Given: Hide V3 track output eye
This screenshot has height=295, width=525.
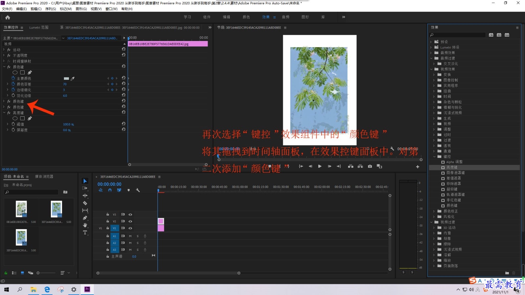Looking at the screenshot, I should point(130,214).
